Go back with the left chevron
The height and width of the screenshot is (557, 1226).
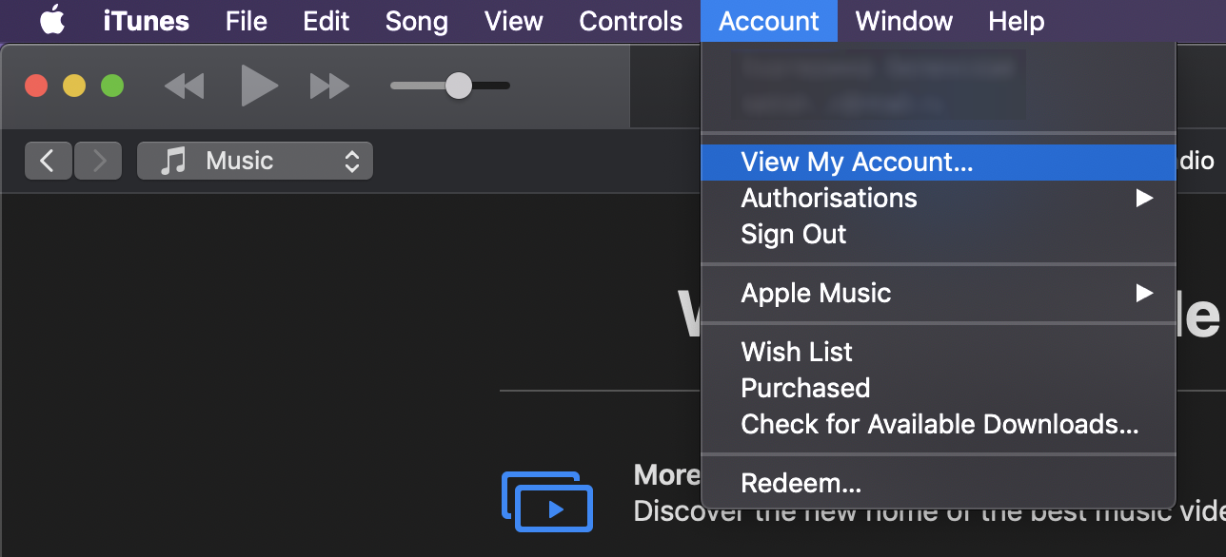(x=48, y=161)
